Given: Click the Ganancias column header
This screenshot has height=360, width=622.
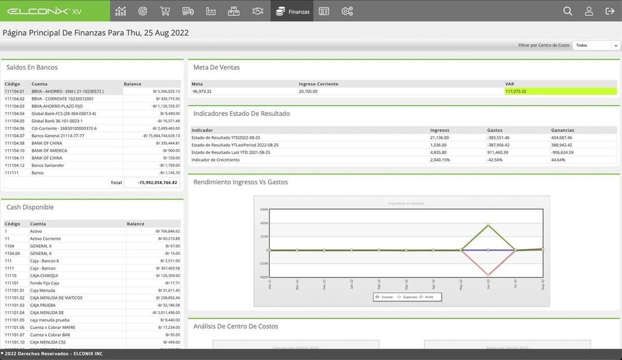Looking at the screenshot, I should tap(563, 130).
